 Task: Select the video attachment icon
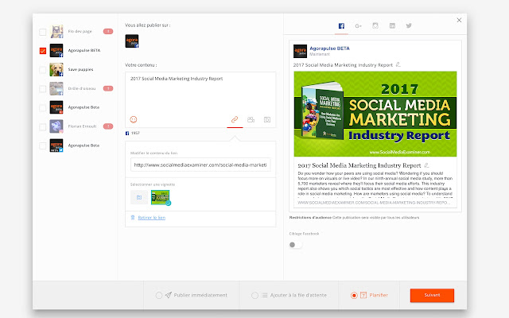251,119
